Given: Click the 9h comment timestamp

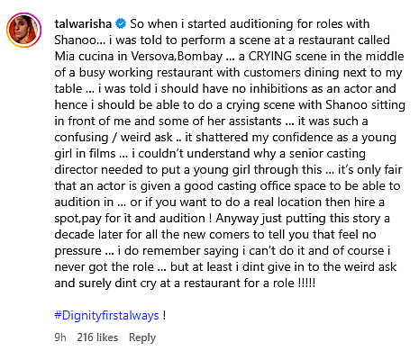Looking at the screenshot, I should click(x=60, y=337).
